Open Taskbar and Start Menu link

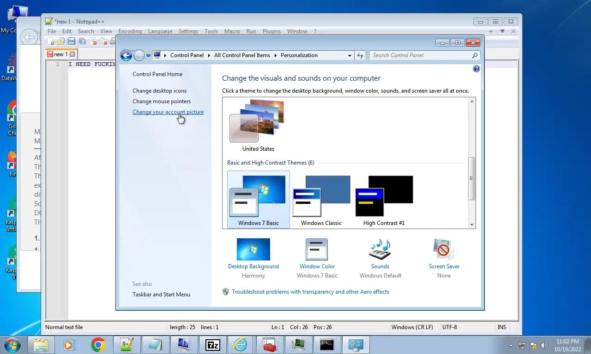[x=161, y=295]
